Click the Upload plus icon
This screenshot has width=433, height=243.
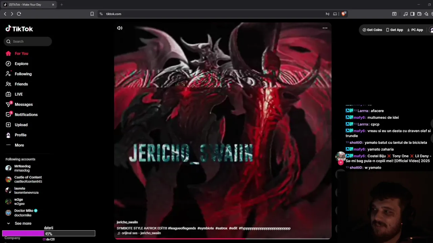(8, 125)
